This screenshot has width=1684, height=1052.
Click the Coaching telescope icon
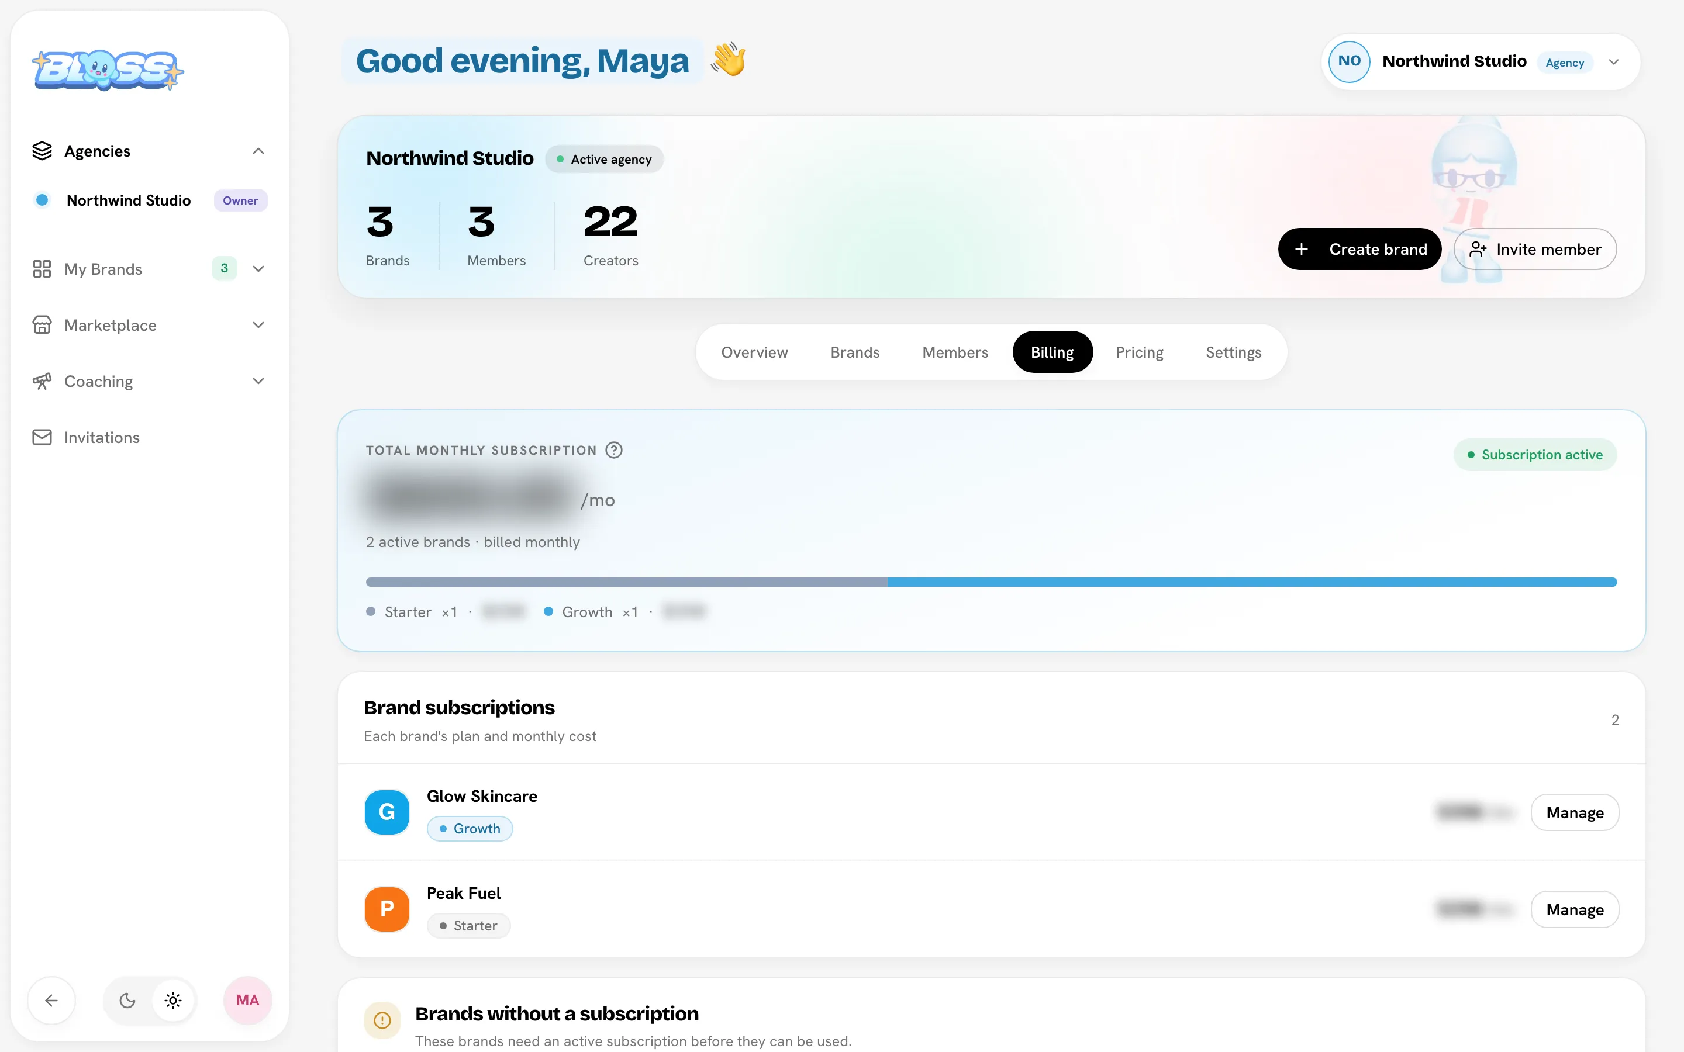pos(42,381)
